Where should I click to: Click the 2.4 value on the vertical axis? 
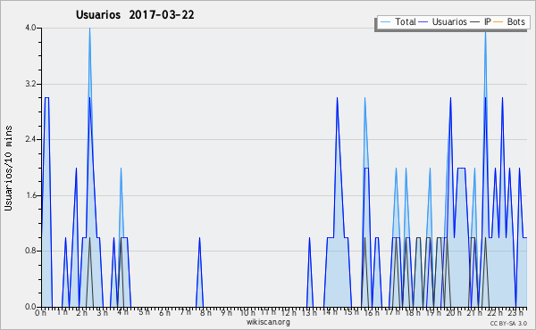tap(30, 139)
